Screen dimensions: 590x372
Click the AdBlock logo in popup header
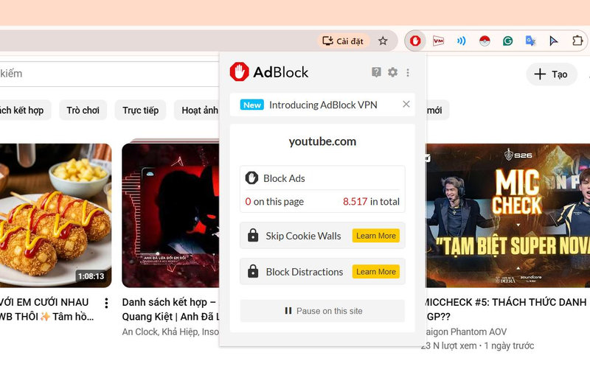[x=269, y=71]
